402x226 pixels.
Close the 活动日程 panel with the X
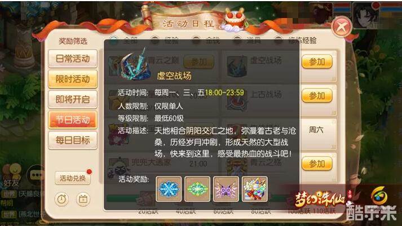pyautogui.click(x=342, y=26)
